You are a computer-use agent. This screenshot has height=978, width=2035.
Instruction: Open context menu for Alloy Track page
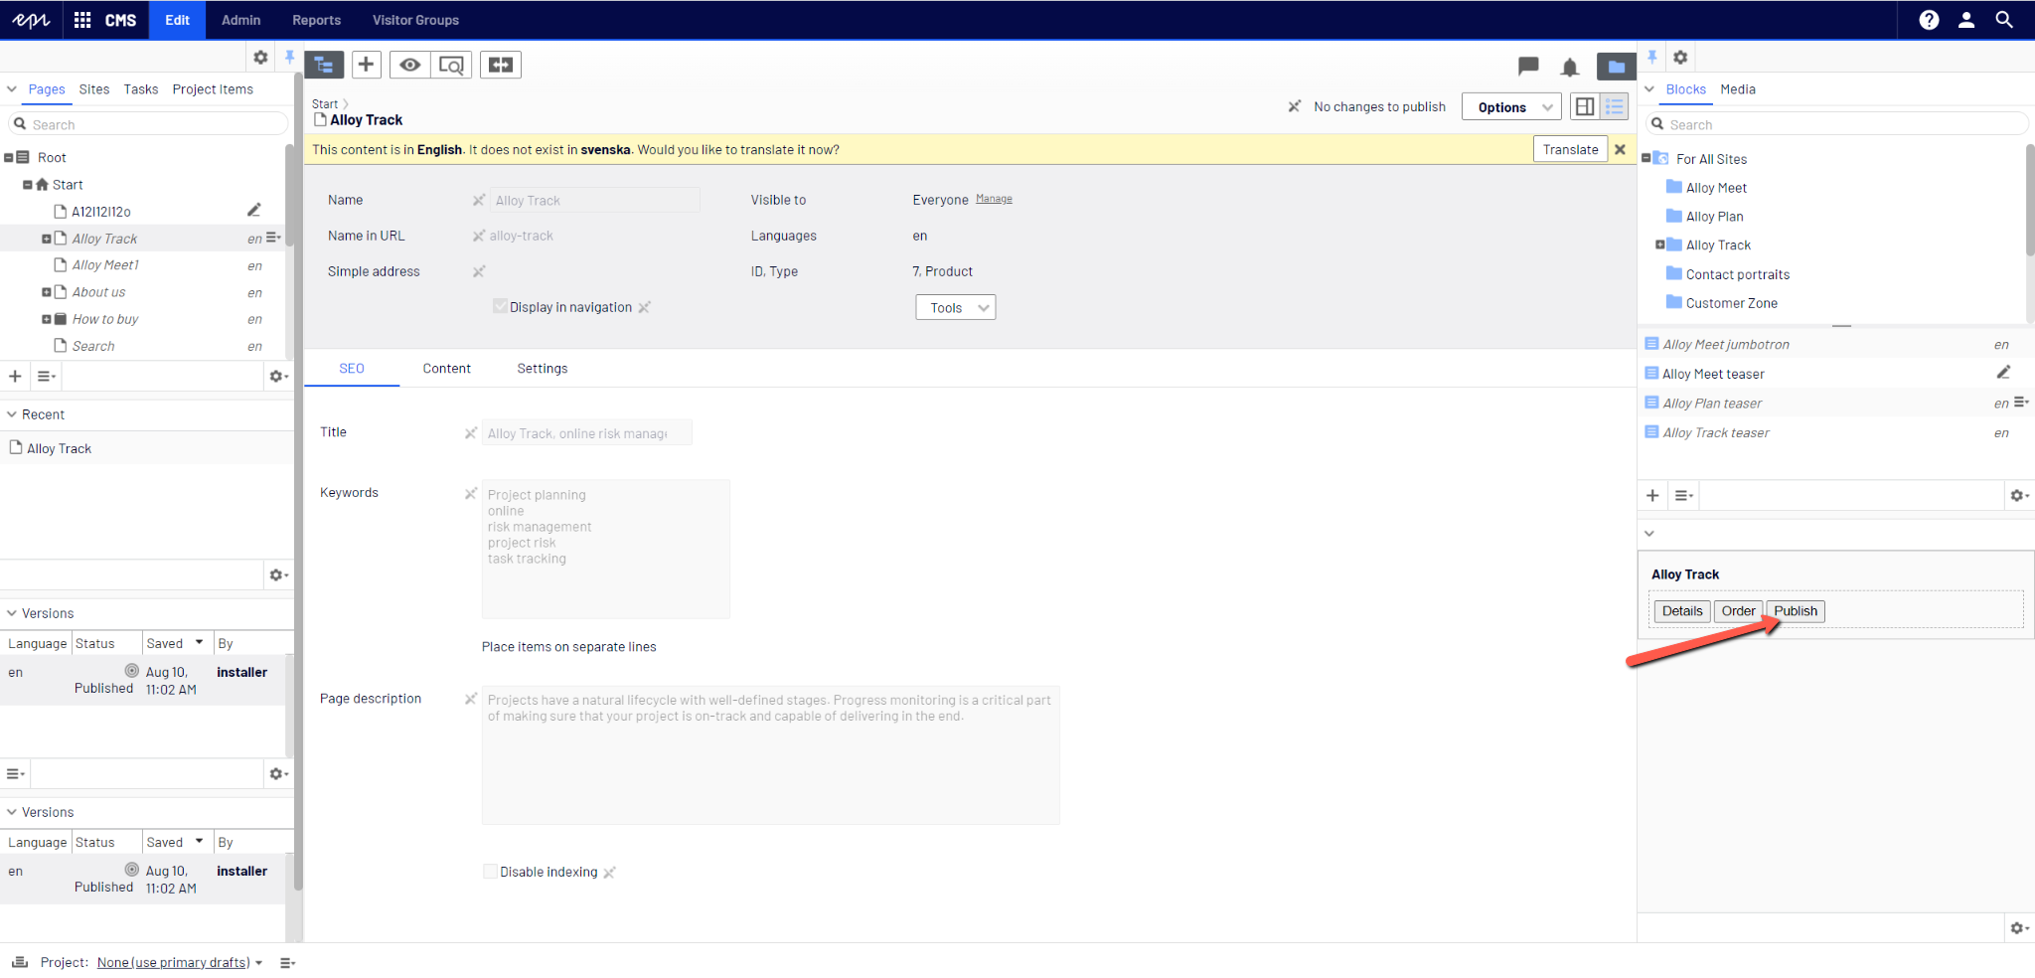pos(273,238)
